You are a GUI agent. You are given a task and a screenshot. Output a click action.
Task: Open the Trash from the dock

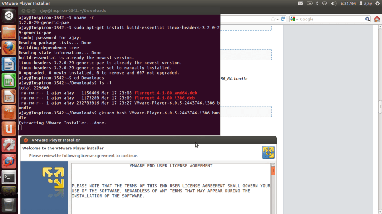pos(9,205)
